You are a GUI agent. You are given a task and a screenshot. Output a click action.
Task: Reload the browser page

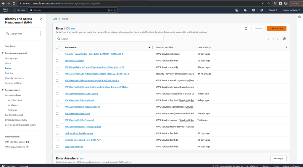click(x=14, y=4)
